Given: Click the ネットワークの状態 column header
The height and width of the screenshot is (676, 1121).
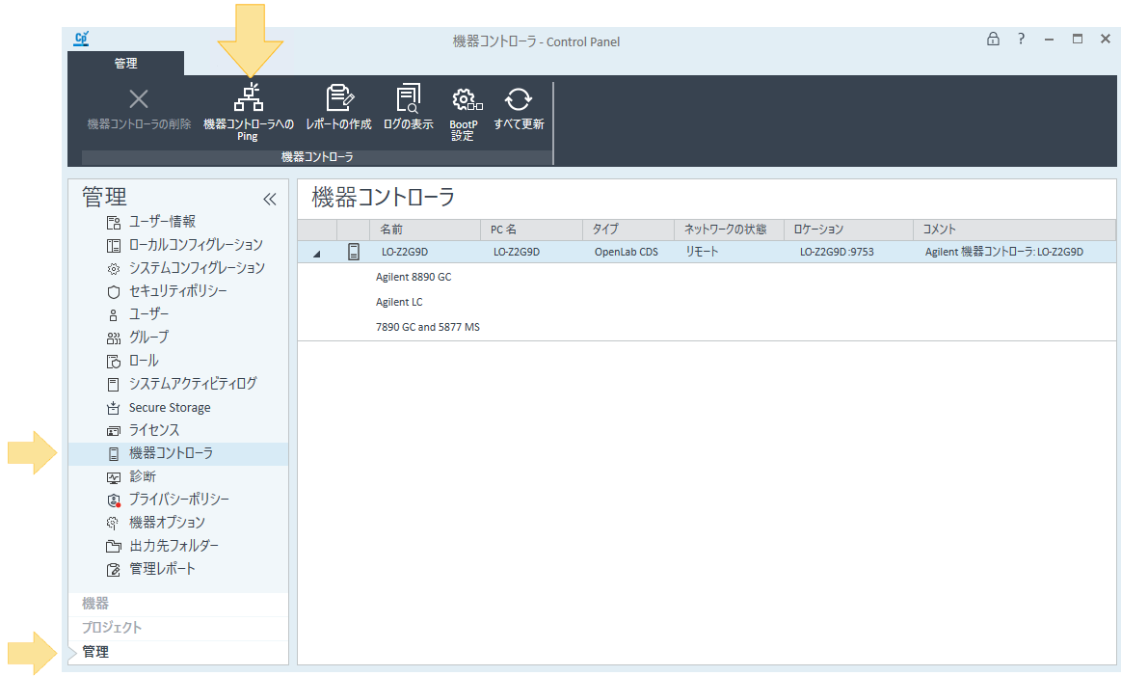Looking at the screenshot, I should tap(725, 230).
